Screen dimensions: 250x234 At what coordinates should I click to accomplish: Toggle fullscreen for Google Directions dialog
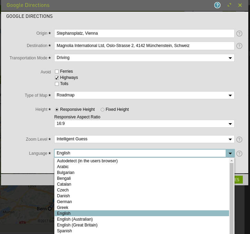tap(229, 5)
